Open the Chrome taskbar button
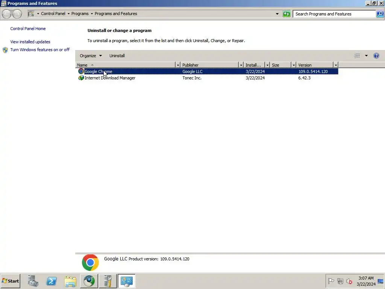The width and height of the screenshot is (385, 289). 89,281
